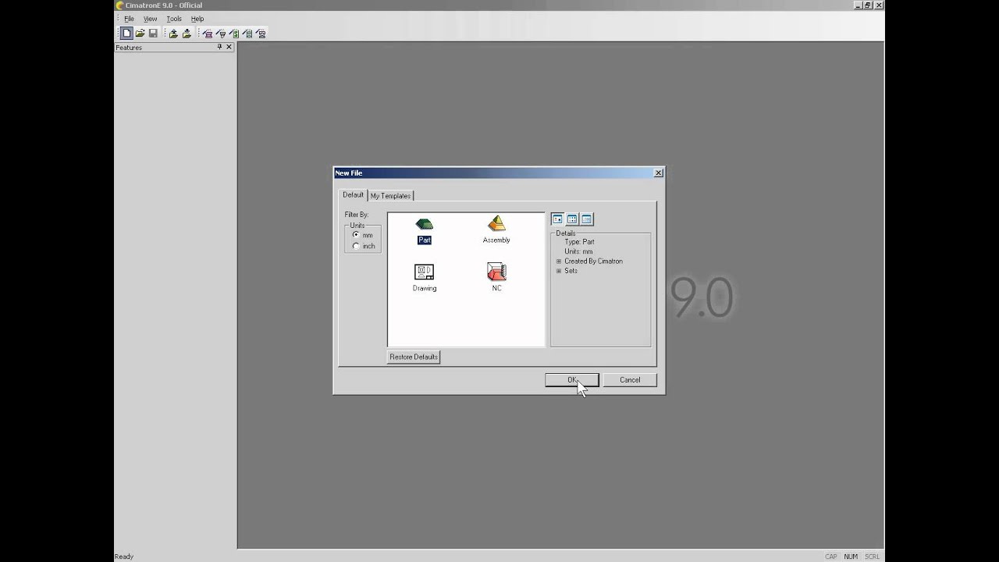The image size is (999, 562).
Task: Click the toolbar icon right of the green icon
Action: (247, 34)
